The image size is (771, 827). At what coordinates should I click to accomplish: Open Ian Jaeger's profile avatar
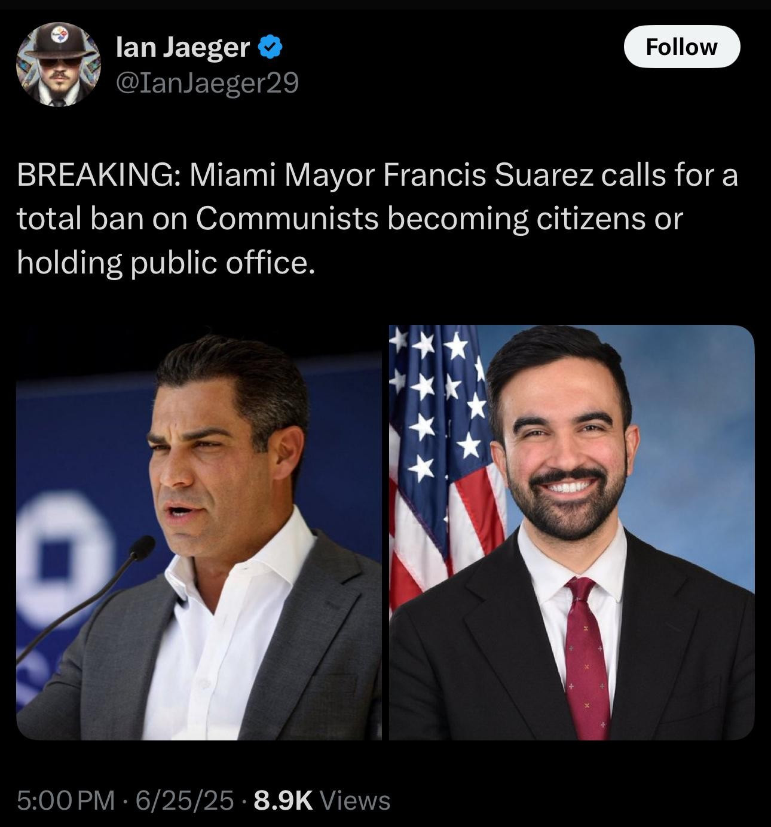(59, 64)
